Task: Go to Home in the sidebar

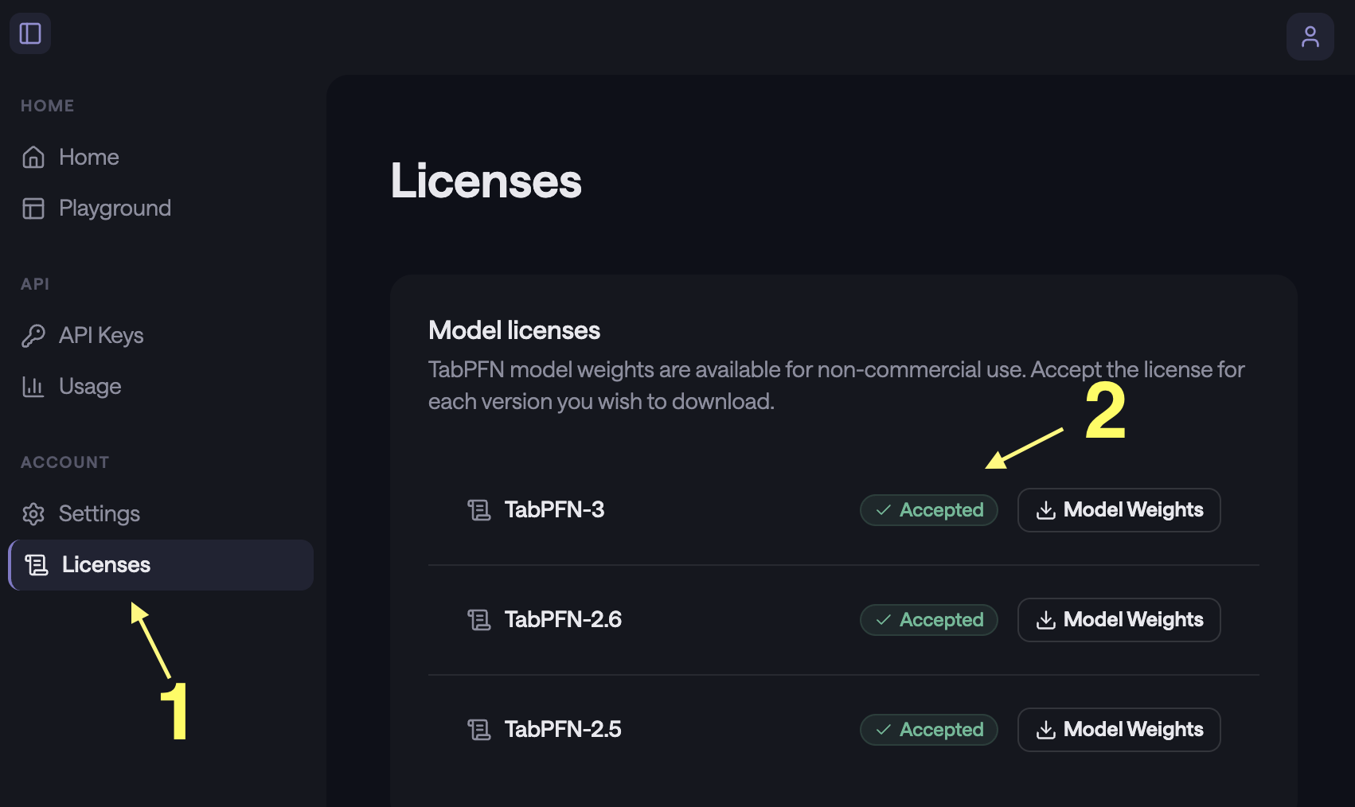Action: click(x=161, y=158)
